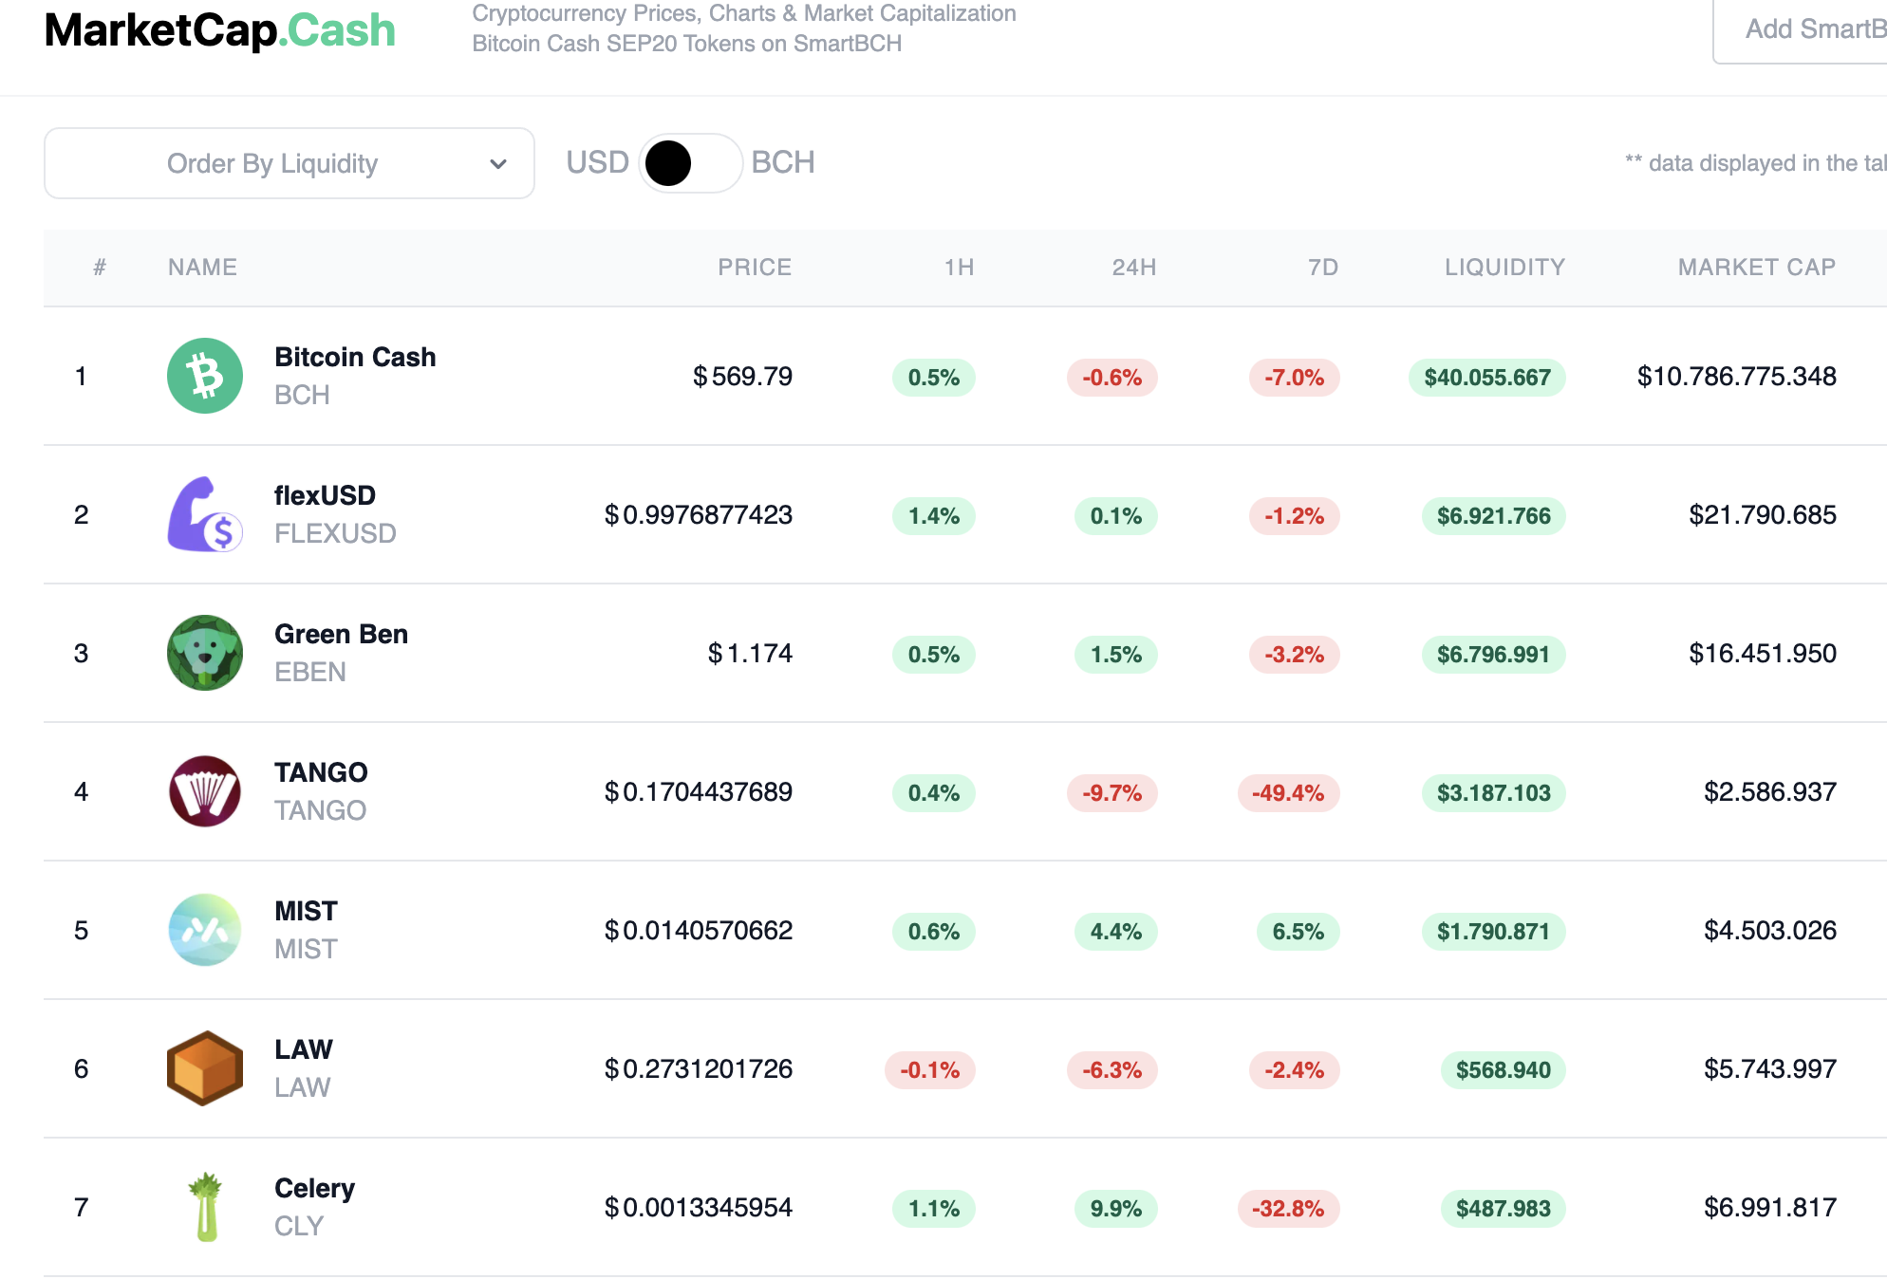
Task: Click the dropdown chevron arrow
Action: [x=498, y=164]
